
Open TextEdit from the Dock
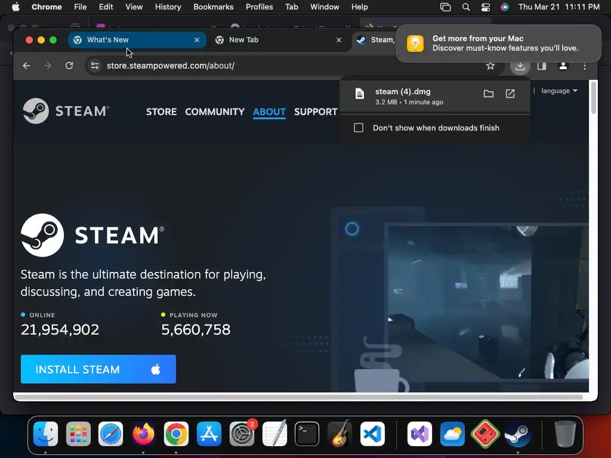(x=274, y=434)
